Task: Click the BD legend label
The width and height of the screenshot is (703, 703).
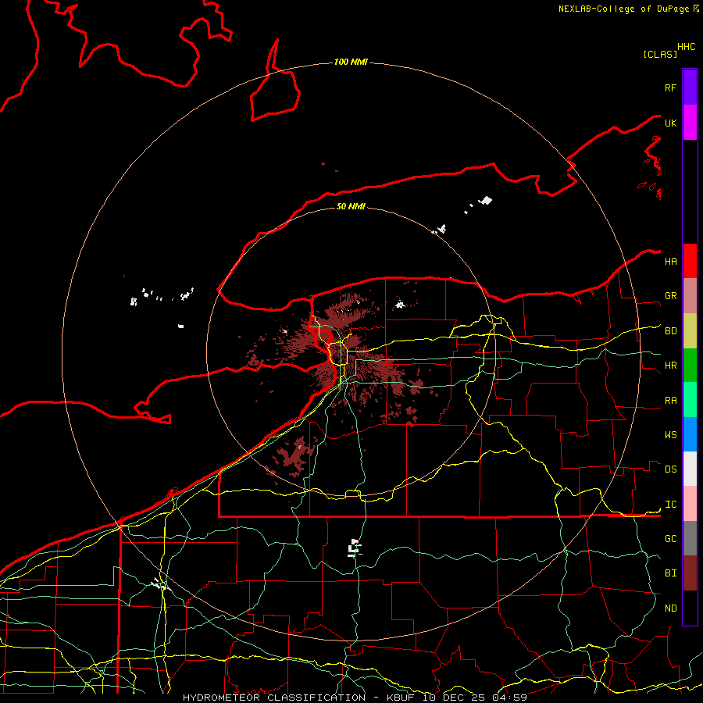Action: (670, 331)
